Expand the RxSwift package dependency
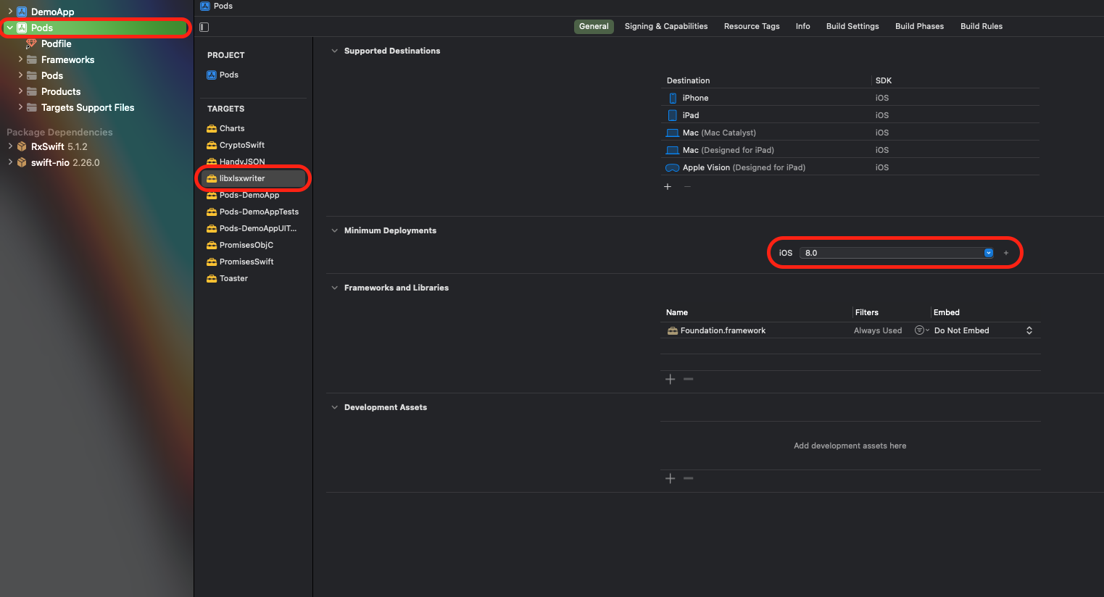This screenshot has height=597, width=1104. coord(10,146)
